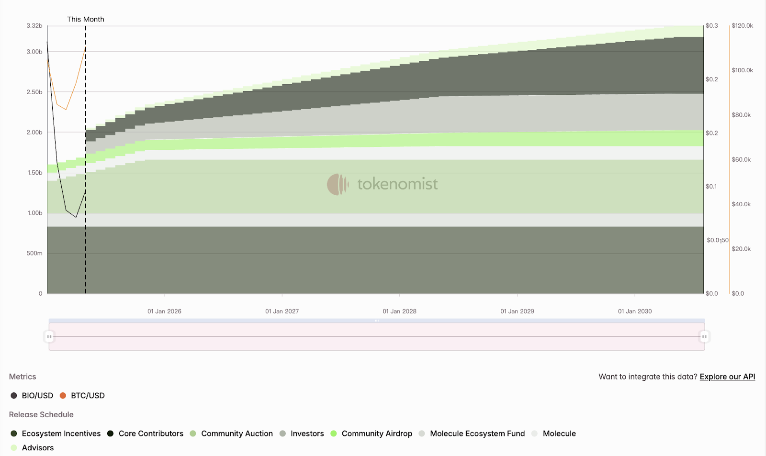Click the $0.3 BIO price axis label

712,26
